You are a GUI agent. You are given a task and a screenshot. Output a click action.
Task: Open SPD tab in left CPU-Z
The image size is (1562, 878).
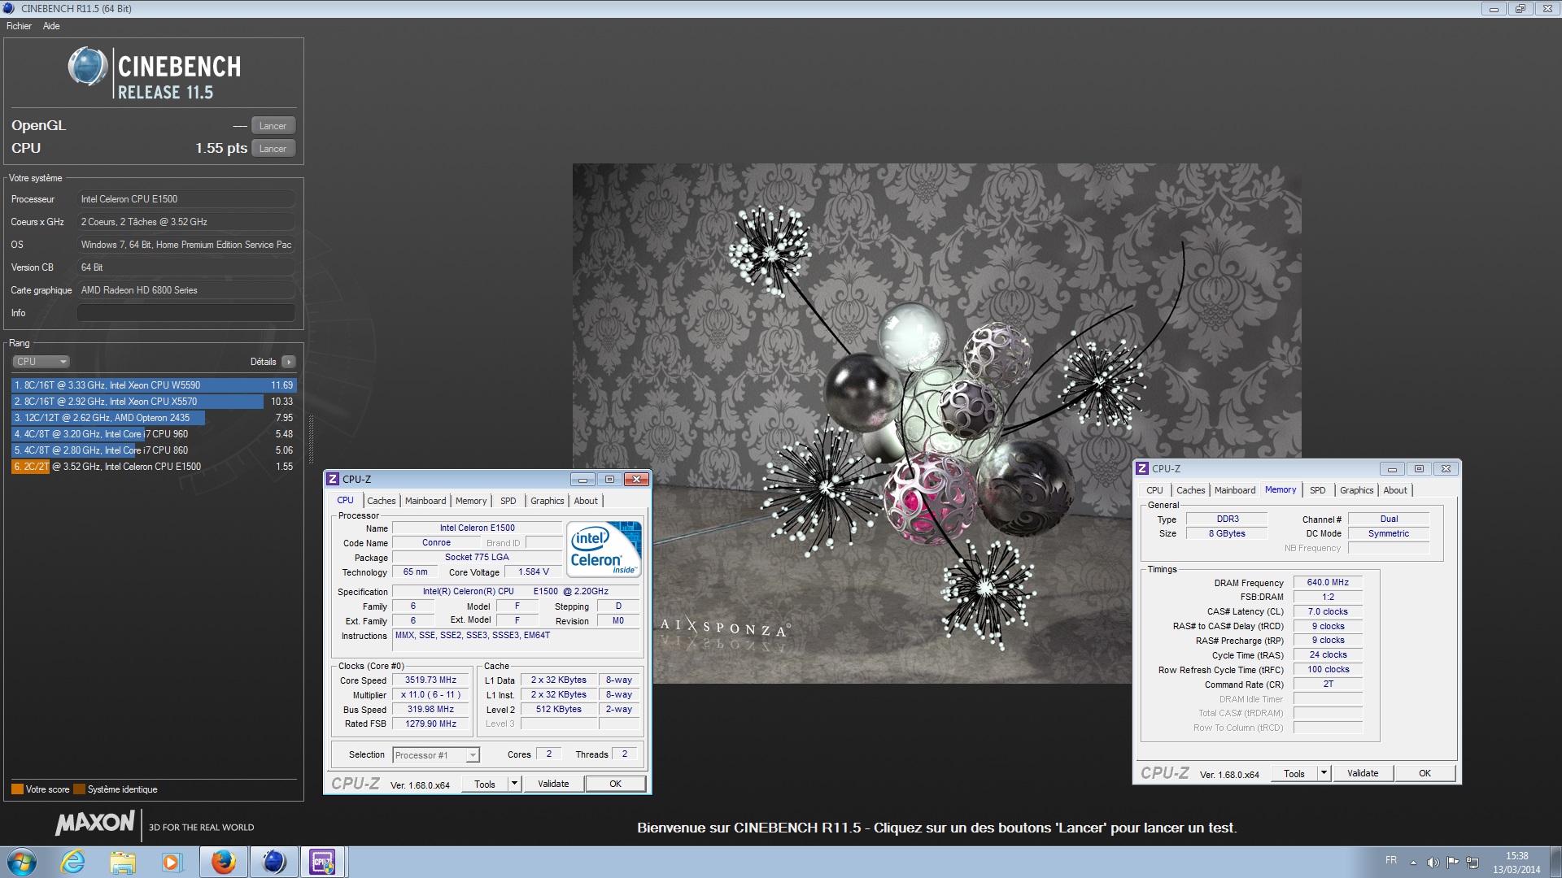508,501
